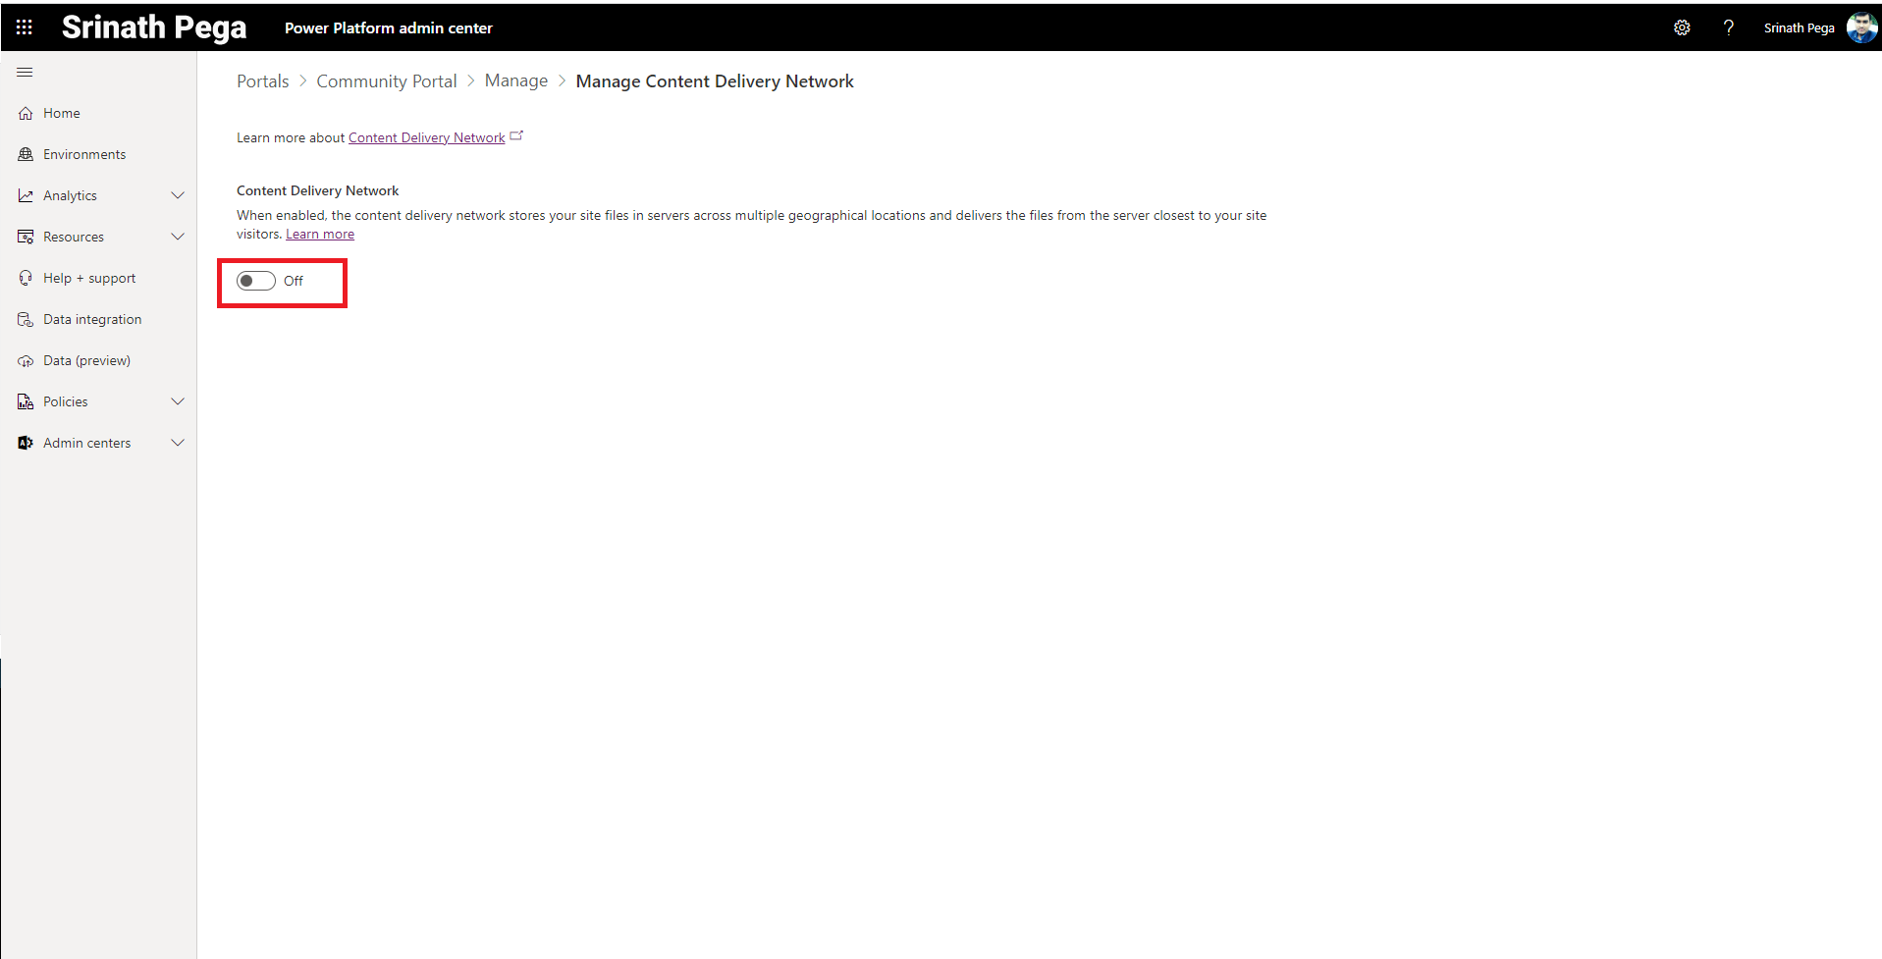The image size is (1882, 959).
Task: Click the Help + support headset icon
Action: click(26, 279)
